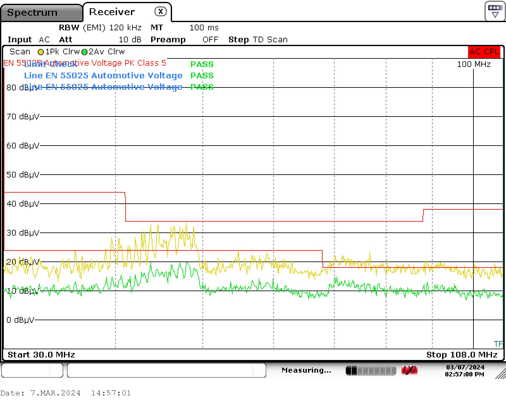Image resolution: width=506 pixels, height=408 pixels.
Task: Click the red LXI status icon
Action: click(x=409, y=370)
